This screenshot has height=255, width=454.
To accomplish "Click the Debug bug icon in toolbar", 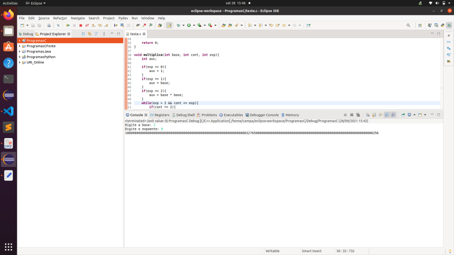I will click(x=178, y=25).
